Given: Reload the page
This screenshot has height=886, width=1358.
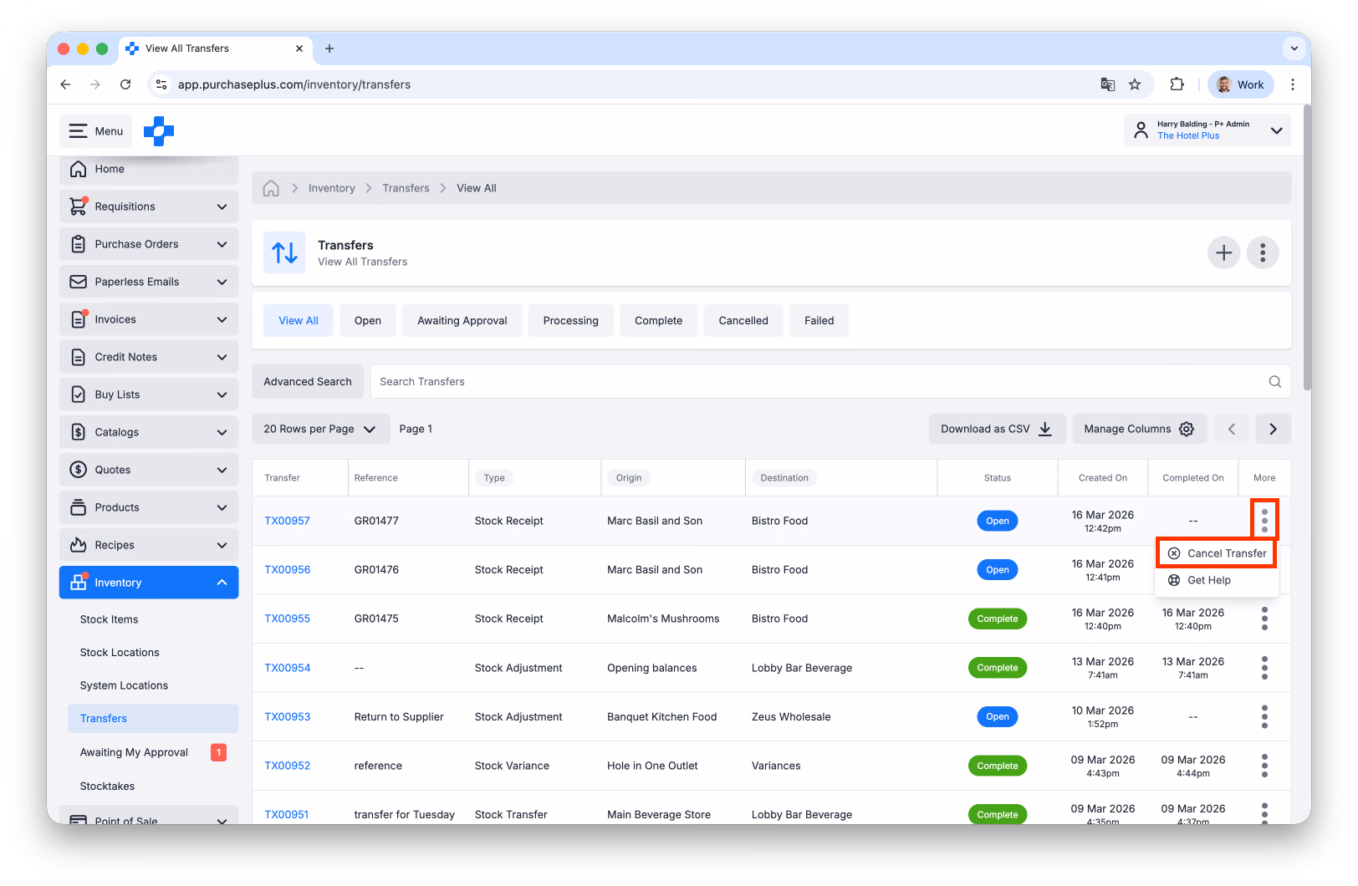Looking at the screenshot, I should click(x=125, y=84).
